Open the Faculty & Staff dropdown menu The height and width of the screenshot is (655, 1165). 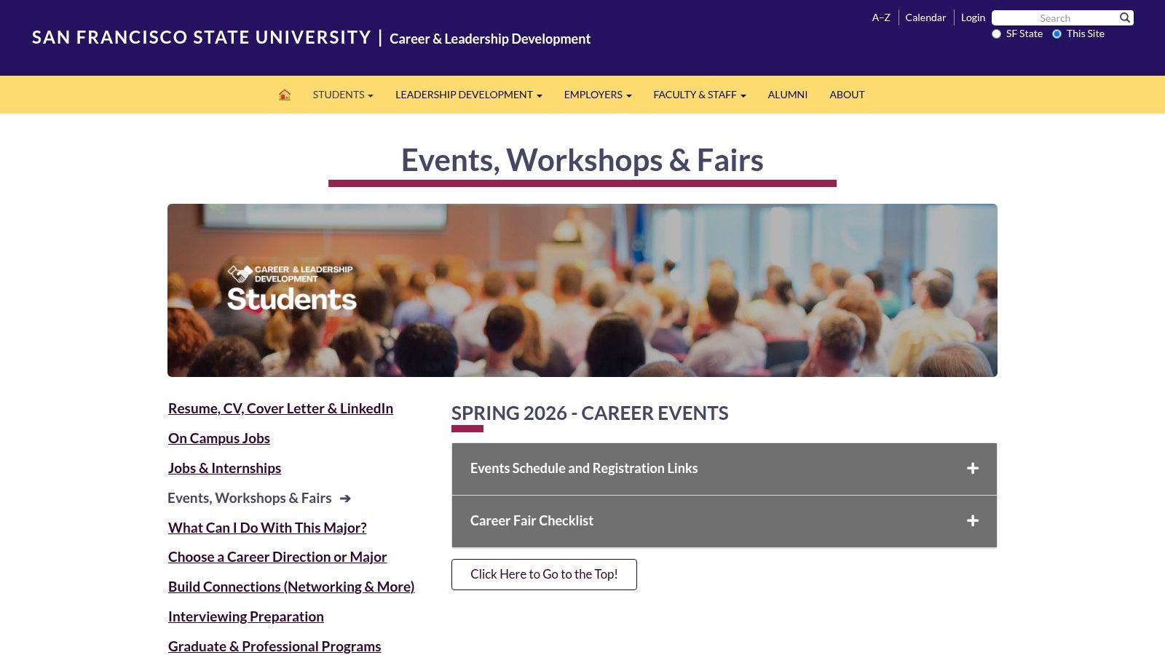click(x=699, y=95)
